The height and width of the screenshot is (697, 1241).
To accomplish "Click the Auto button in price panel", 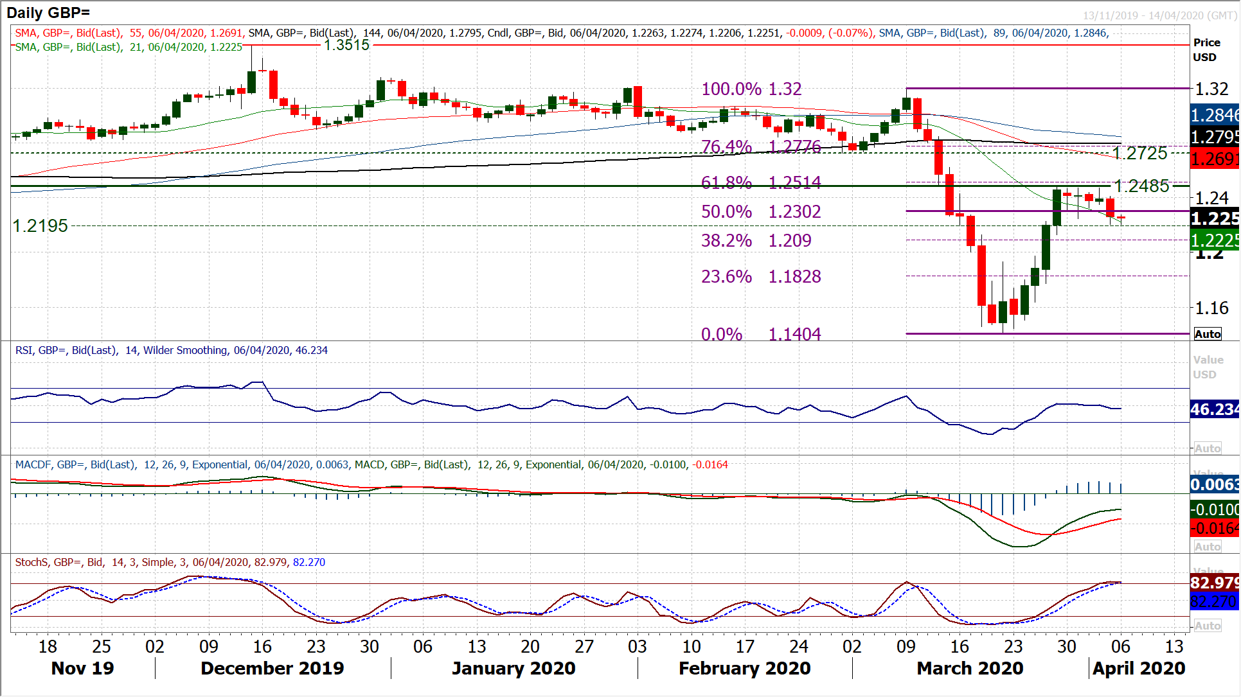I will click(x=1208, y=334).
